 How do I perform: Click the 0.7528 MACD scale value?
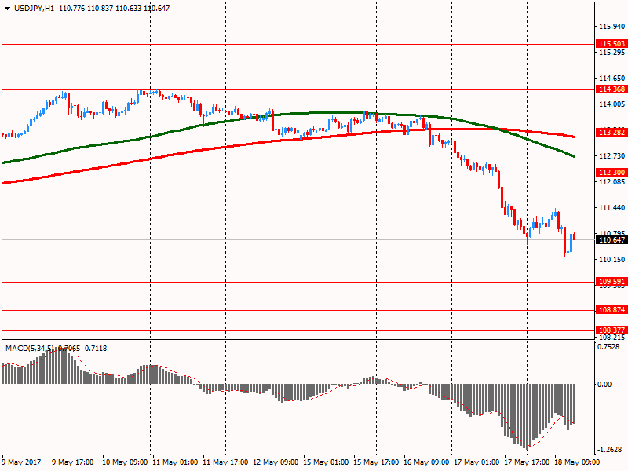click(608, 347)
